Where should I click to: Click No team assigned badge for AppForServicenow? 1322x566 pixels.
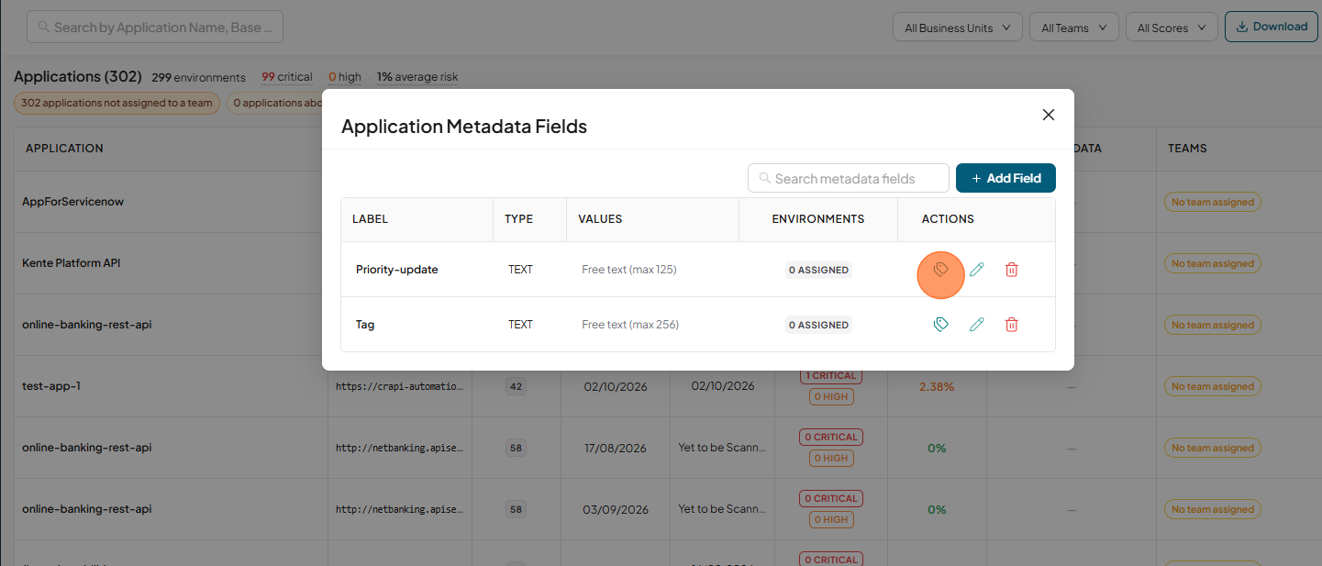coord(1213,202)
